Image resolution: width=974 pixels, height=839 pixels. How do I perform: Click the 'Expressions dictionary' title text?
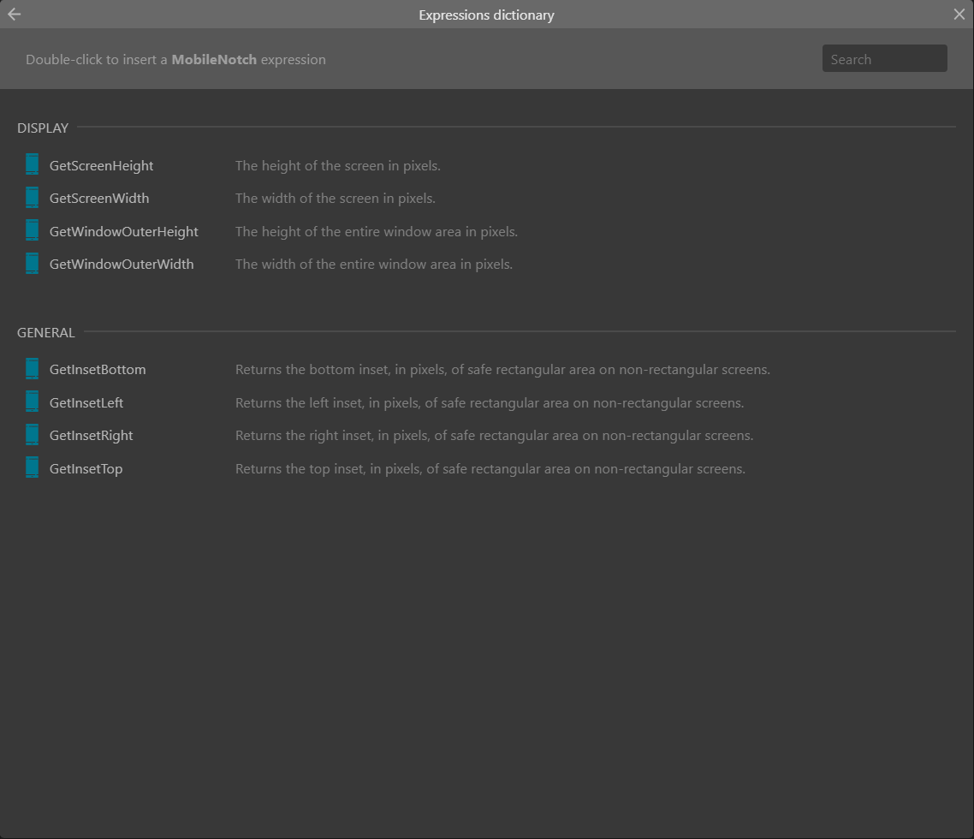point(486,15)
